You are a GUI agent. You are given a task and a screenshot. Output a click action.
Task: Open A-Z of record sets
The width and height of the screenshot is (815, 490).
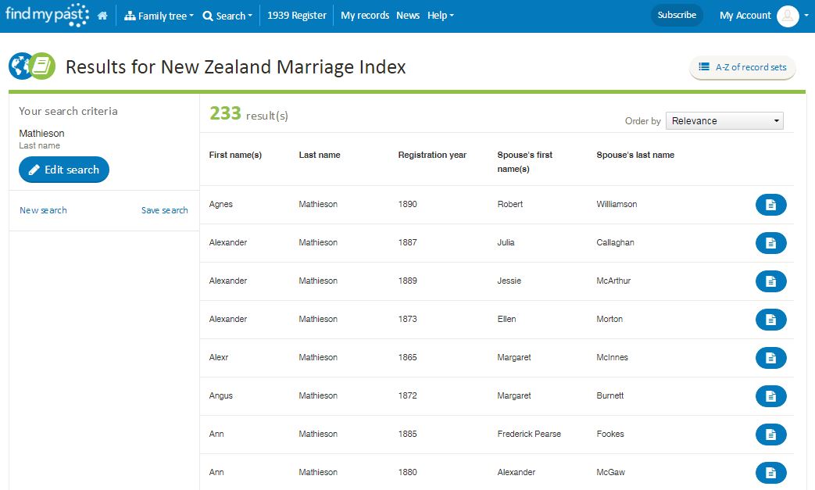click(x=742, y=67)
